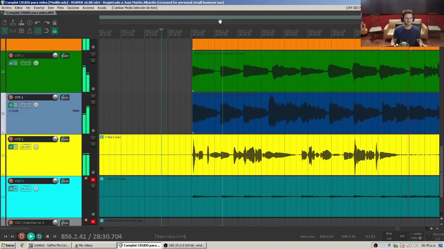Screen dimensions: 444x249
Task: Open the Pista menu
Action: pyautogui.click(x=60, y=8)
